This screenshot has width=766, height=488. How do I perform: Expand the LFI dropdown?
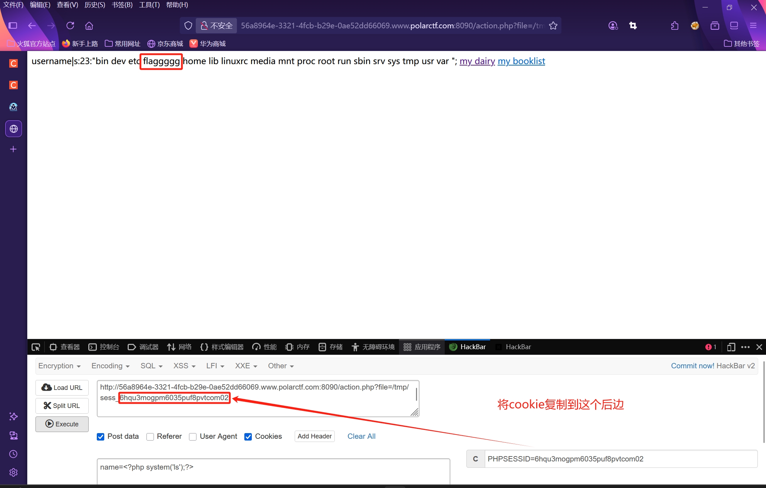[x=215, y=366]
